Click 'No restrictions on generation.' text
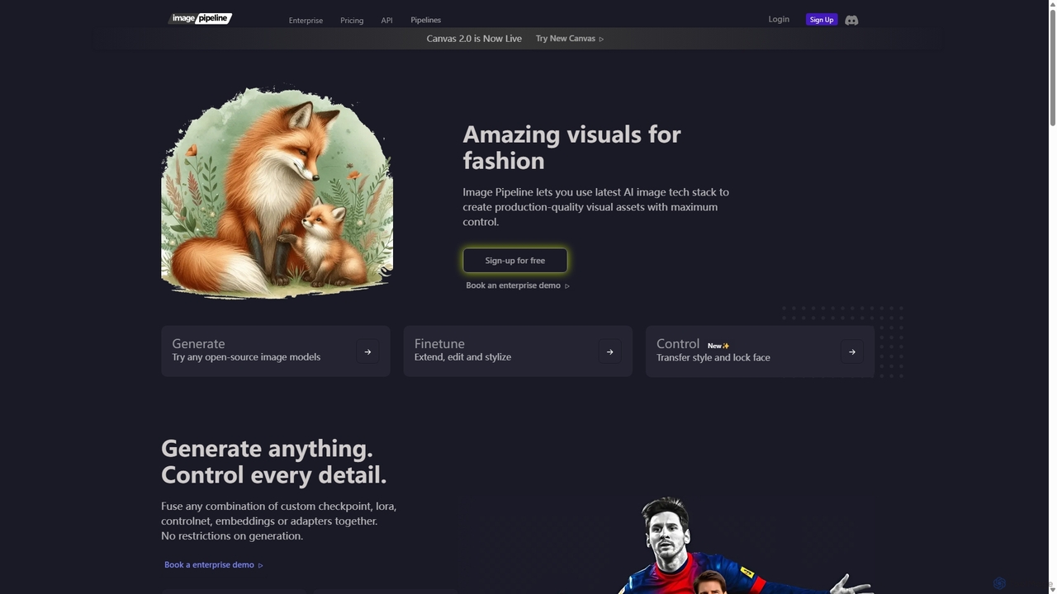 [x=232, y=536]
